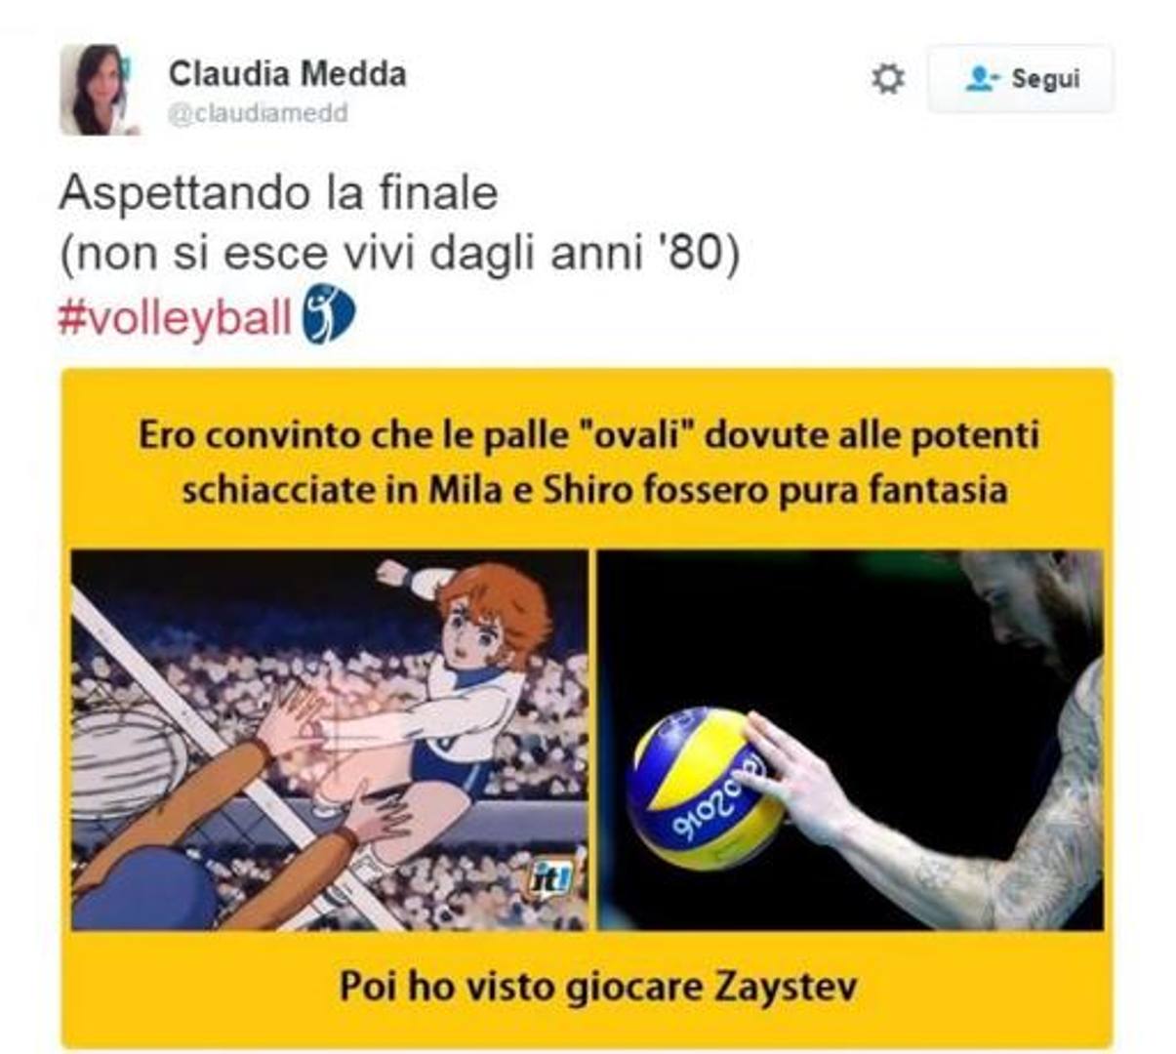Click the yellow header caption about palle ovali
Viewport: 1176px width, 1054px height.
pyautogui.click(x=588, y=461)
